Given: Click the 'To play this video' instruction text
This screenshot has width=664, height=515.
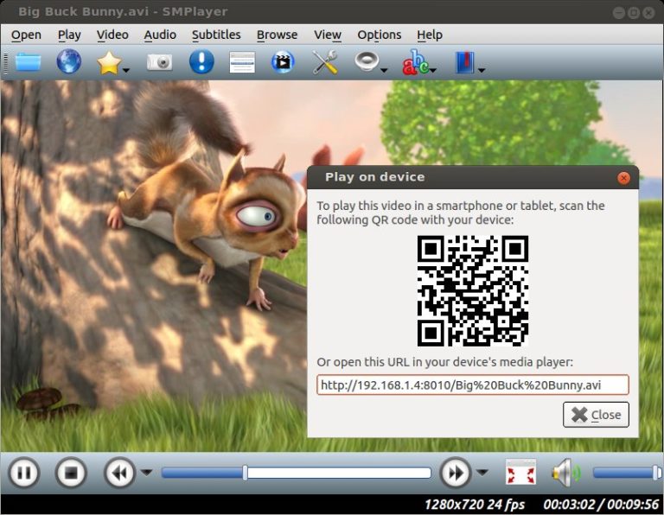Looking at the screenshot, I should click(x=461, y=213).
